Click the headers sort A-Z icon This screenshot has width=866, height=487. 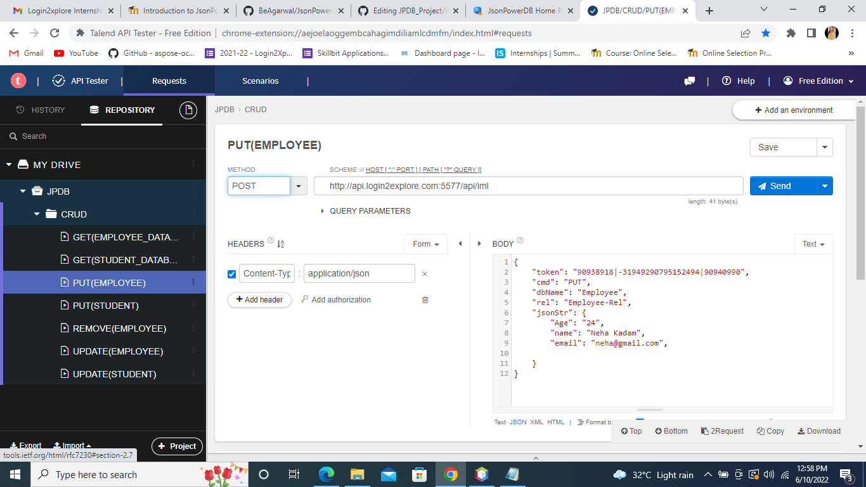[280, 244]
